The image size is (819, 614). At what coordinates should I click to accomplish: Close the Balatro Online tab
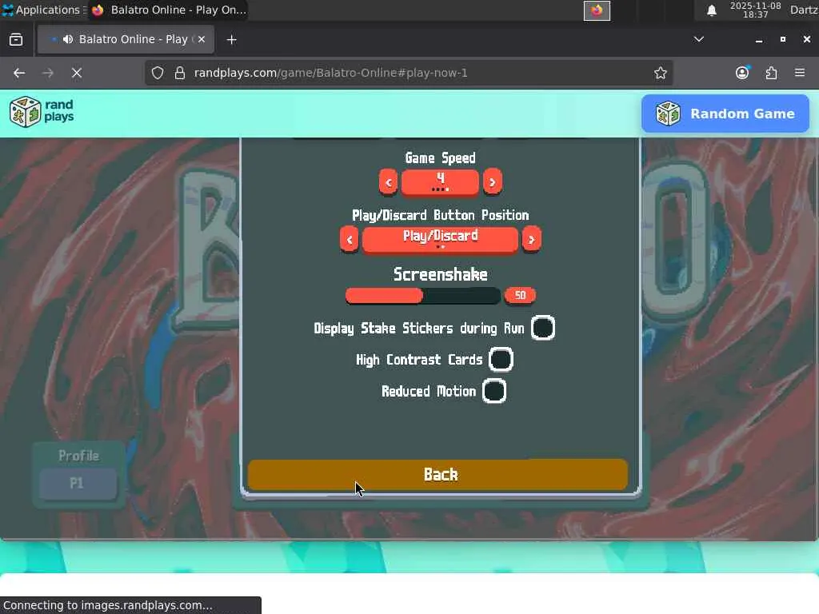202,39
